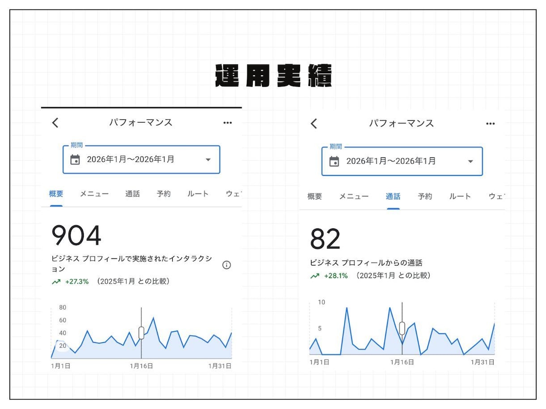
Task: Click パフォーマンス title in right panel
Action: pyautogui.click(x=401, y=123)
